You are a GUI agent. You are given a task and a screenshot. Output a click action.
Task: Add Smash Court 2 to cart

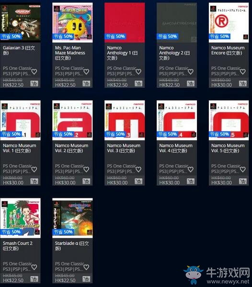click(34, 279)
